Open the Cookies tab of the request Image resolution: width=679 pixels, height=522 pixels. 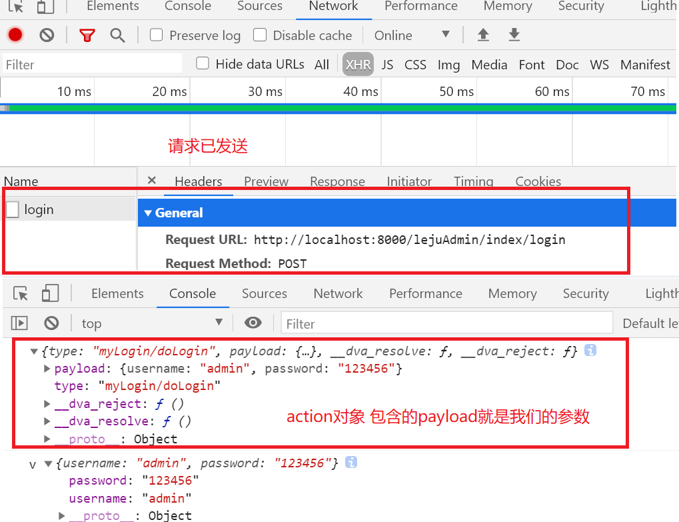click(538, 181)
